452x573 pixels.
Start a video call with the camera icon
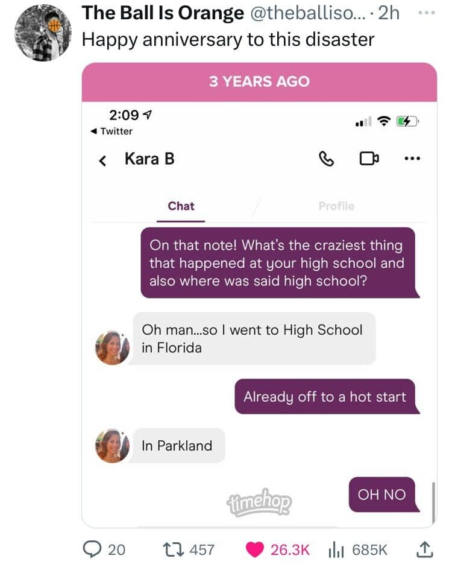point(369,159)
